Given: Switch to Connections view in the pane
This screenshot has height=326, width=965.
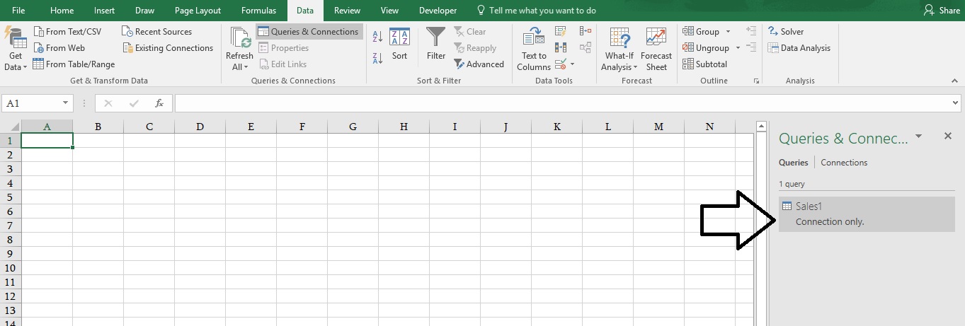Looking at the screenshot, I should (x=844, y=163).
